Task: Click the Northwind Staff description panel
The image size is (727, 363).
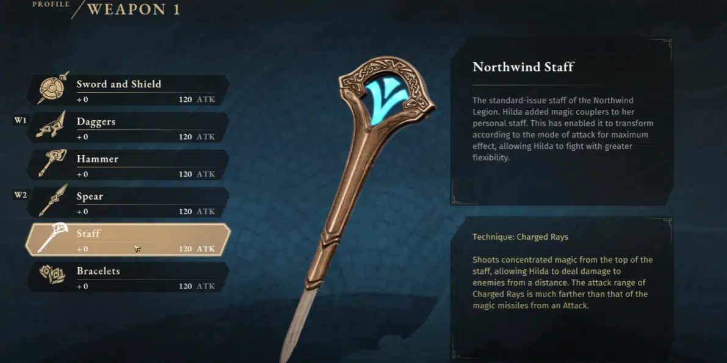Action: (562, 121)
